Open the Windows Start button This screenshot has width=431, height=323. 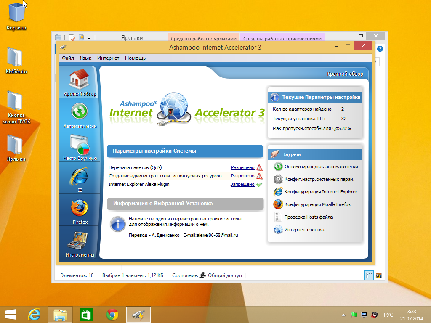[x=11, y=315]
